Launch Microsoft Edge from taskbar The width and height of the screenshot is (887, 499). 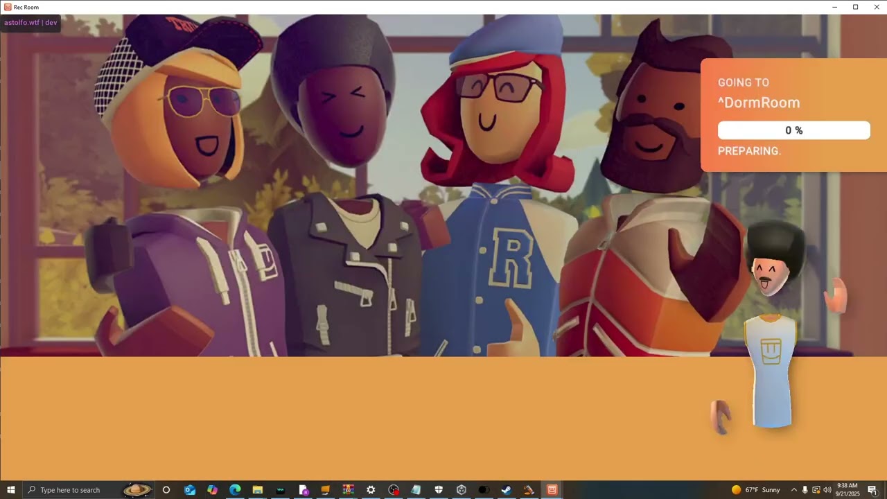[235, 490]
